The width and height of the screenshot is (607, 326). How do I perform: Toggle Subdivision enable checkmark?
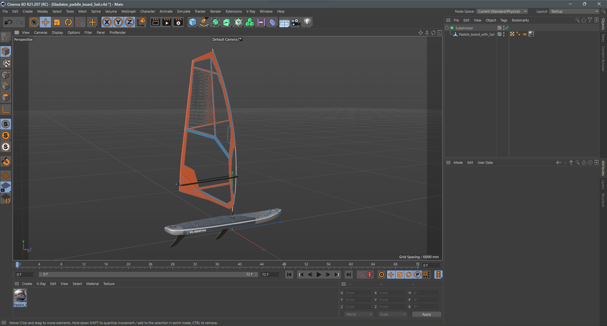click(x=507, y=28)
